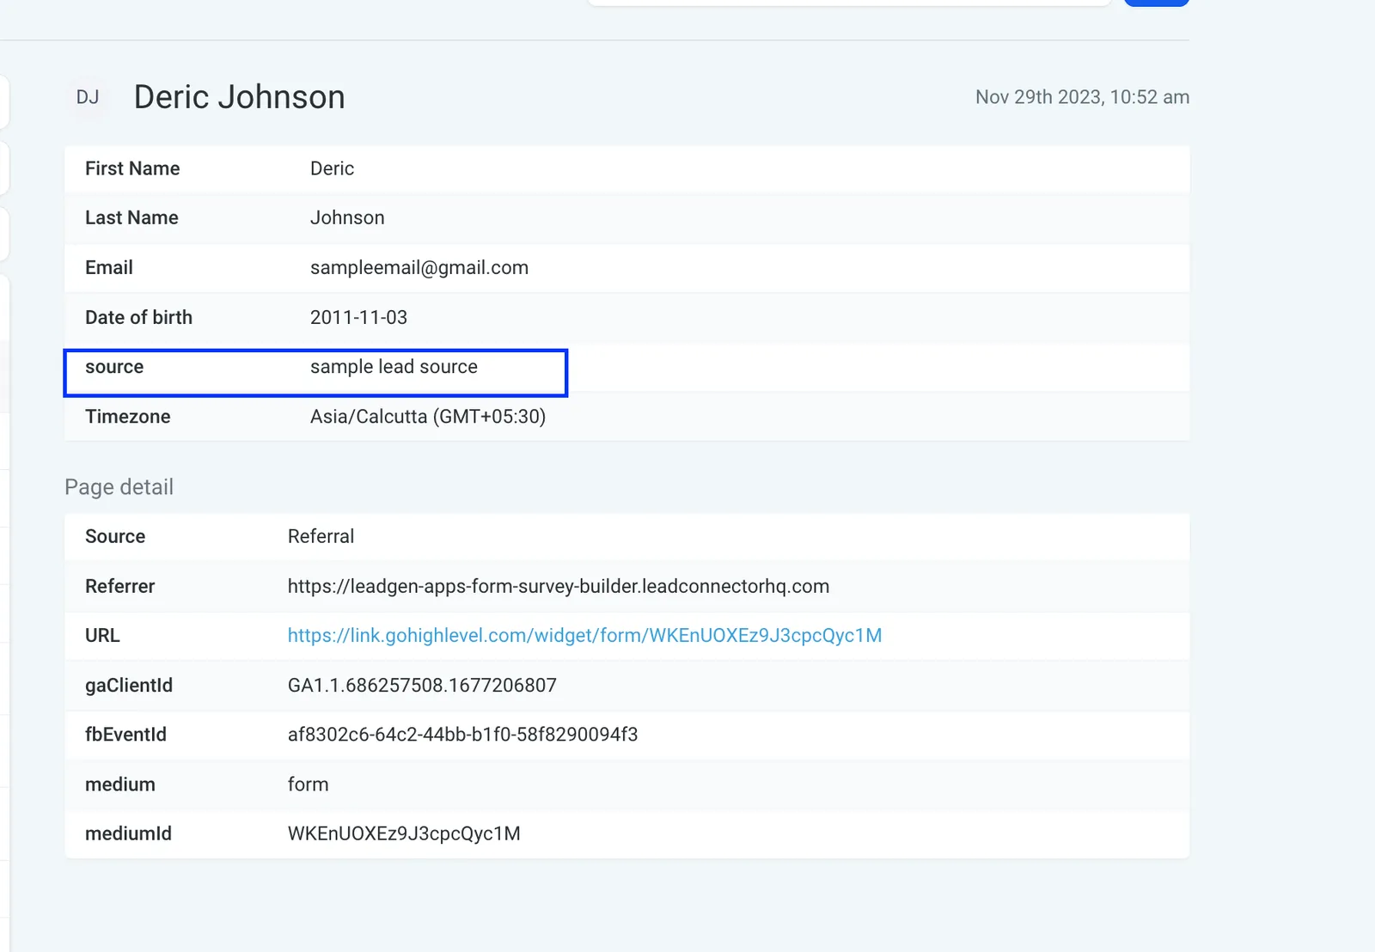Click the Page detail section heading
The width and height of the screenshot is (1375, 952).
click(119, 487)
